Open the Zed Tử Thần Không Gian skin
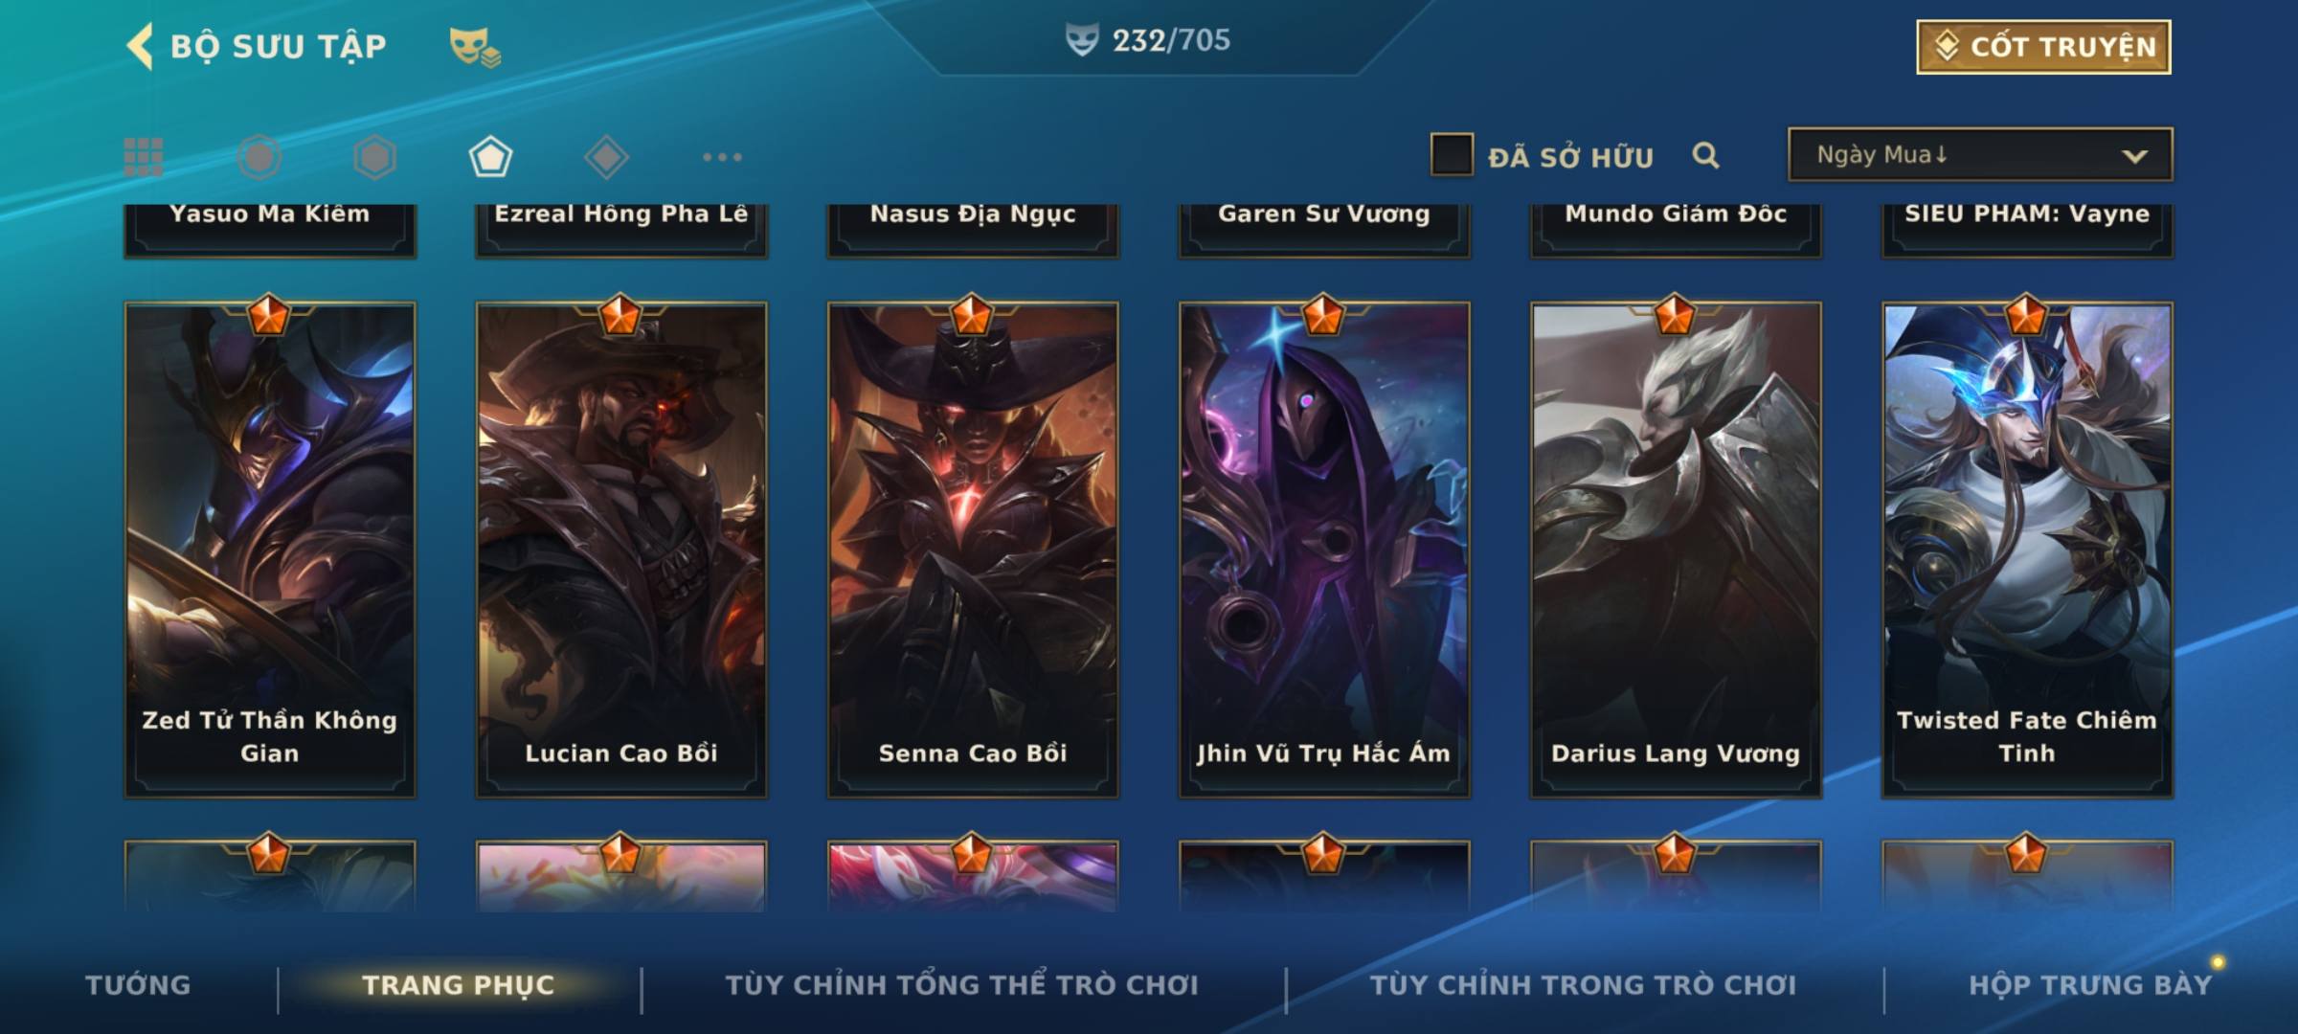2298x1034 pixels. coord(270,550)
